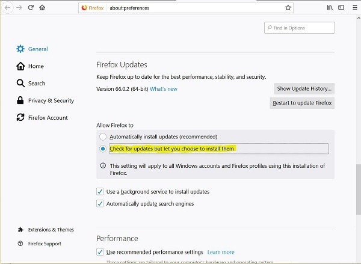
Task: Click the browser back arrow button
Action: (7, 8)
